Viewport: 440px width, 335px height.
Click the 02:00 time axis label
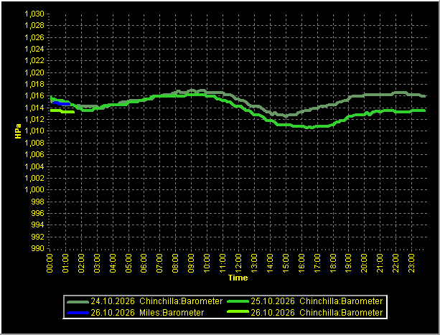[x=81, y=263]
